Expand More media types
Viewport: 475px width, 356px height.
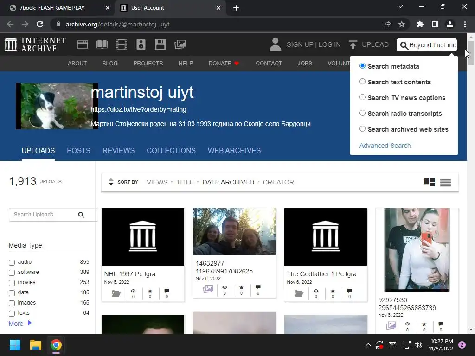coord(20,323)
